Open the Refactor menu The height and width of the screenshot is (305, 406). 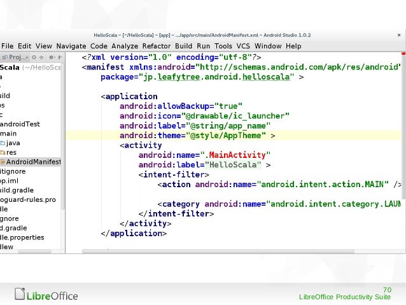(156, 46)
